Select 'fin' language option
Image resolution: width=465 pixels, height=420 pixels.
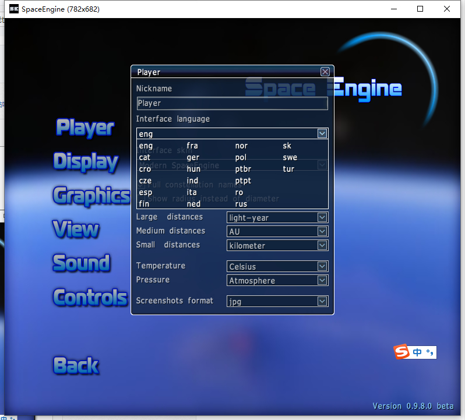click(144, 204)
